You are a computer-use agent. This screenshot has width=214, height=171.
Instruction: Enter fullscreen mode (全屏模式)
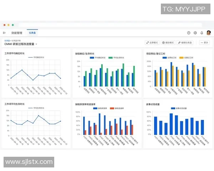click(x=152, y=42)
